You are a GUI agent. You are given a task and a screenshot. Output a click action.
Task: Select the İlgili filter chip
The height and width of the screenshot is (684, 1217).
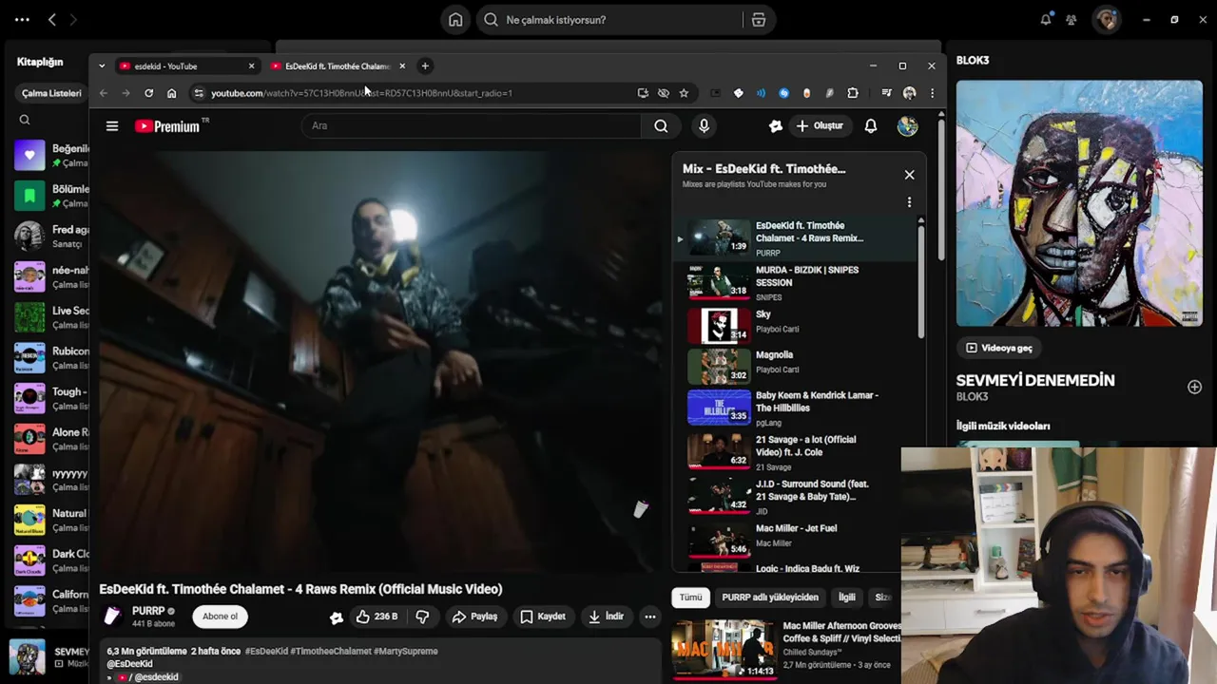pyautogui.click(x=846, y=598)
